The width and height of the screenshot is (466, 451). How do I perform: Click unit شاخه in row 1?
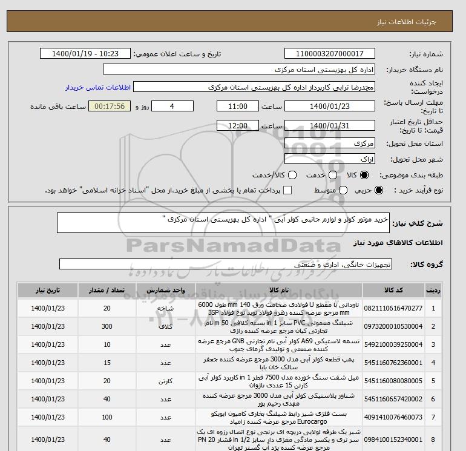(x=166, y=308)
